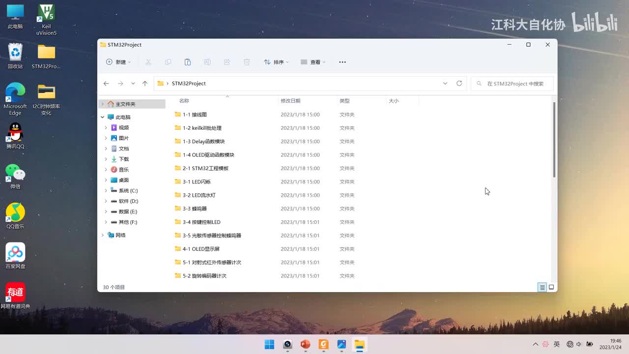This screenshot has height=354, width=629.
Task: Open the 排序 (Sort) dropdown
Action: pyautogui.click(x=276, y=62)
